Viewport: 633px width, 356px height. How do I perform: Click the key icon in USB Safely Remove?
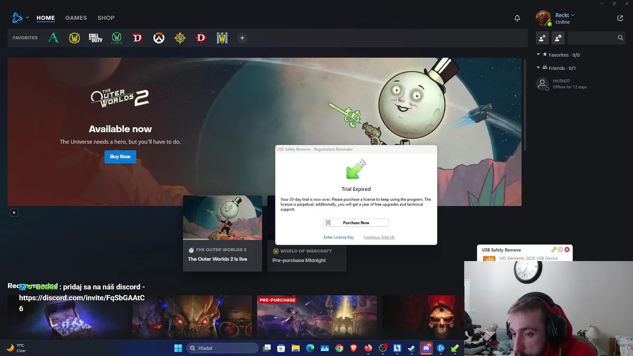[x=554, y=250]
